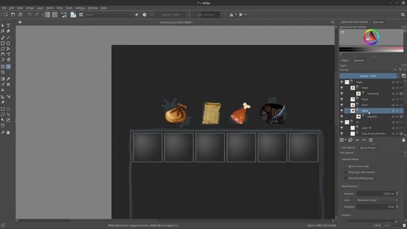The width and height of the screenshot is (407, 229).
Task: Redo the last undone action
Action: (x=37, y=15)
